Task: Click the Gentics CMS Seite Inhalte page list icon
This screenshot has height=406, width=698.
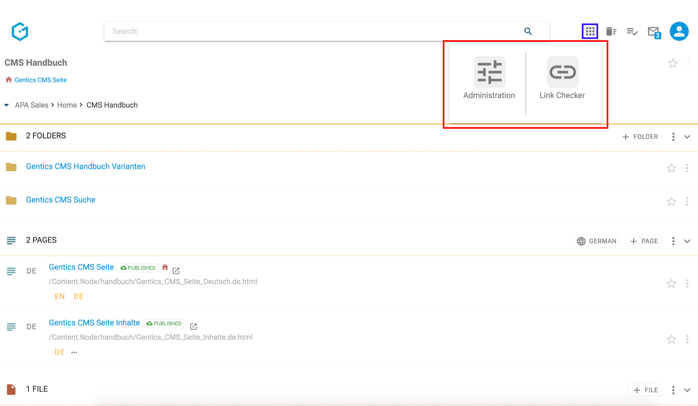Action: (x=11, y=327)
